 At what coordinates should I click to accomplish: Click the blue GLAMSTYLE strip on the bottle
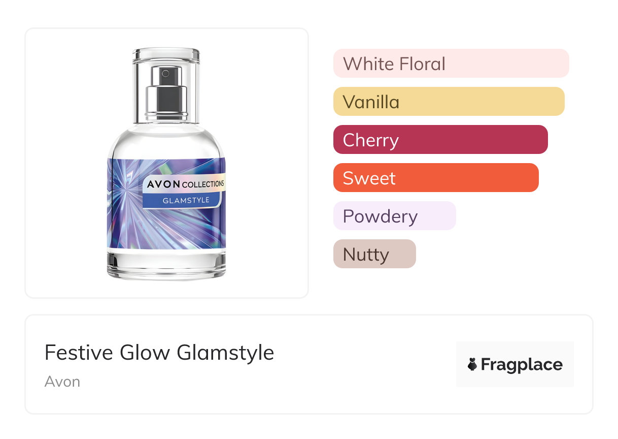coord(185,200)
